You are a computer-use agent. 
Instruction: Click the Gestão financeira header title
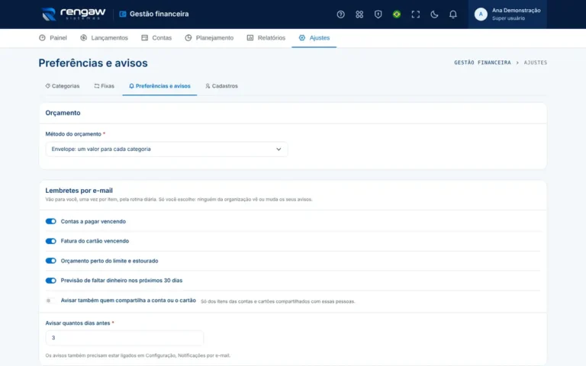click(159, 14)
